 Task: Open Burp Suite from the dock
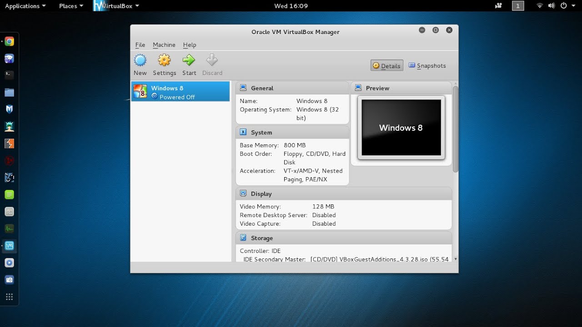point(9,144)
